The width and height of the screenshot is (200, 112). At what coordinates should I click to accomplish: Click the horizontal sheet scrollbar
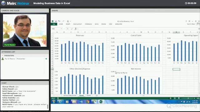coord(170,96)
